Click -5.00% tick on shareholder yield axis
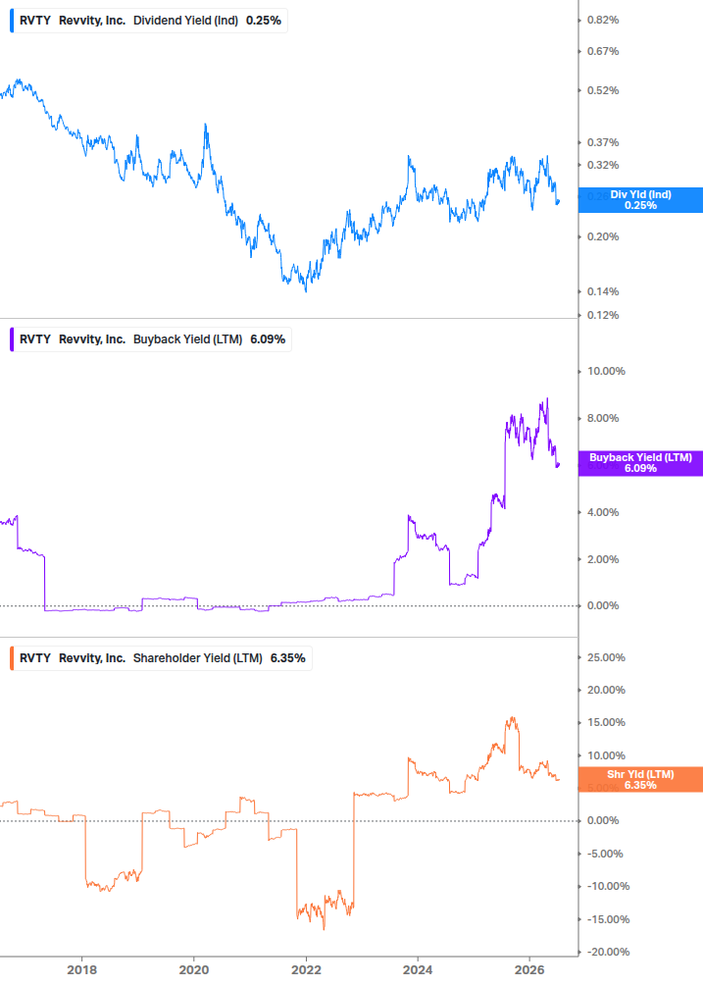This screenshot has height=986, width=703. [605, 854]
